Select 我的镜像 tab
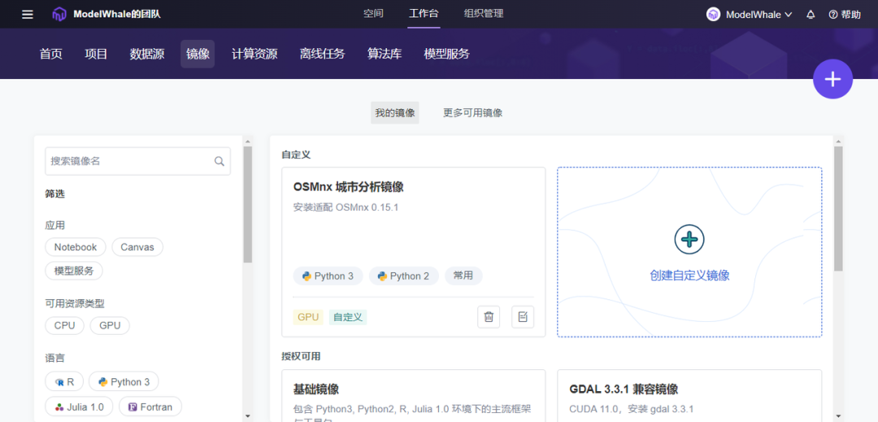This screenshot has height=422, width=878. pos(395,112)
